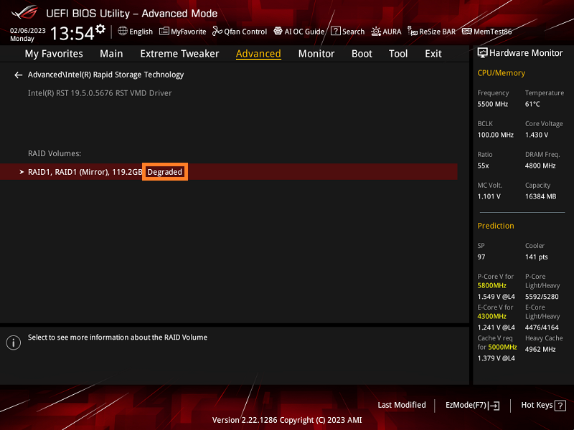This screenshot has height=430, width=574.
Task: Click the info icon in help area
Action: tap(14, 343)
